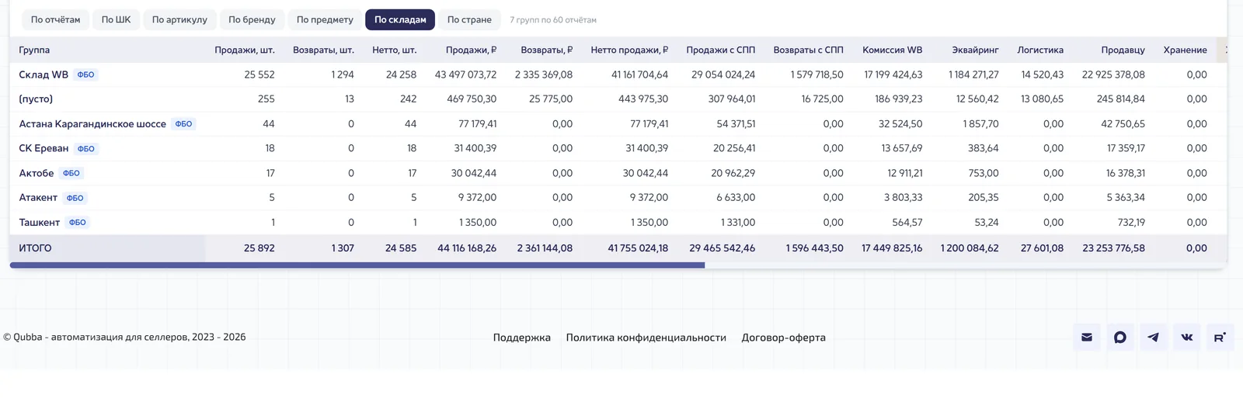Click the Продажи, ₽ column header
The image size is (1243, 419).
(x=471, y=50)
